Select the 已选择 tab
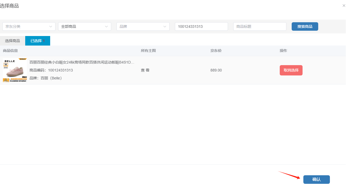 (x=37, y=41)
